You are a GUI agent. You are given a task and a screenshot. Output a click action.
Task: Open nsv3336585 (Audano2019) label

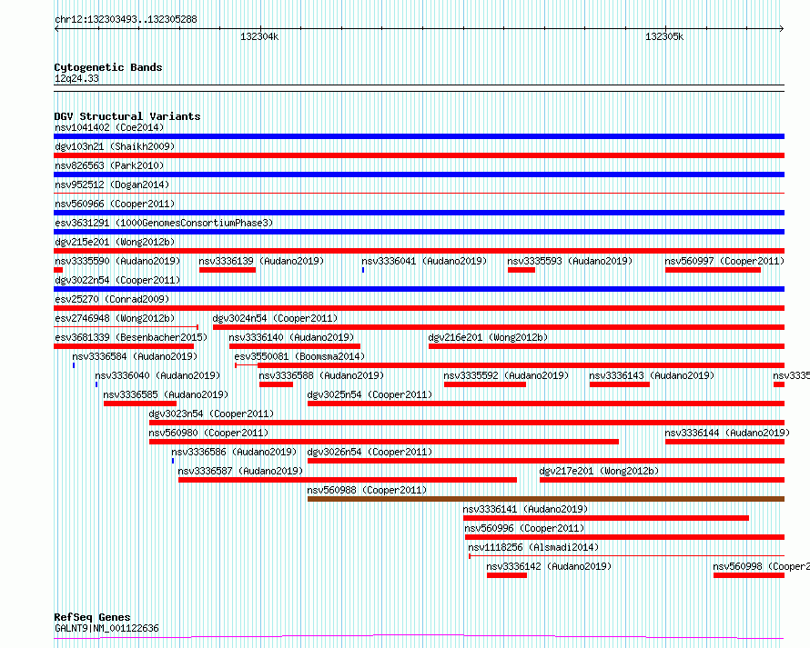[x=166, y=394]
